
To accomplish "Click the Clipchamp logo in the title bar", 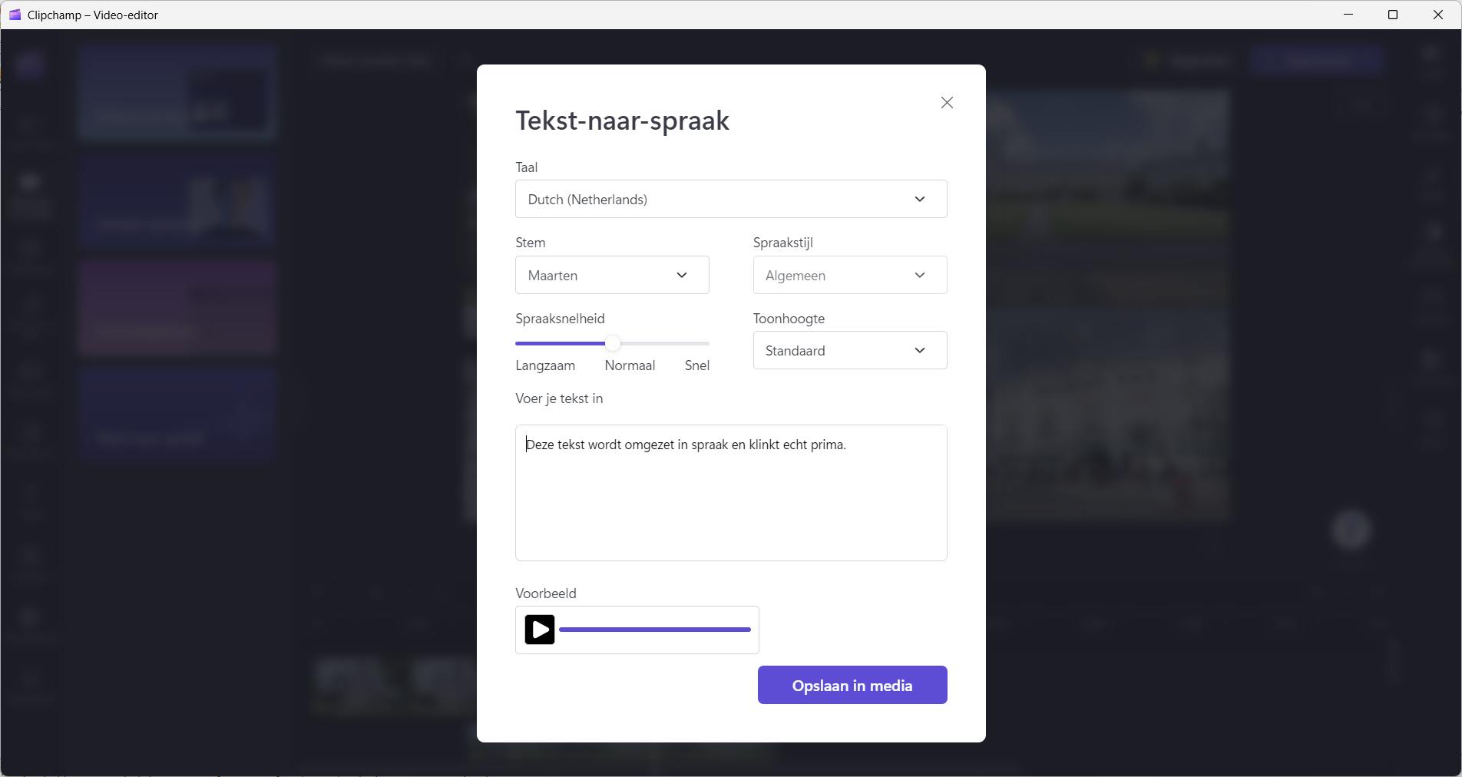I will tap(15, 15).
